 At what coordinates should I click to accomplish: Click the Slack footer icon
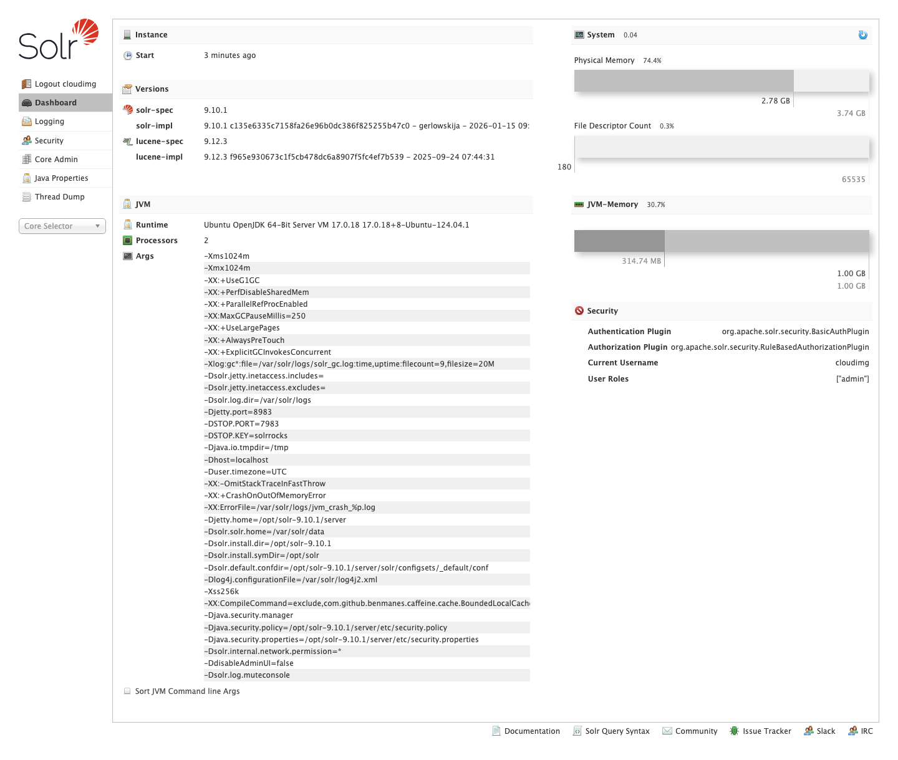(809, 731)
